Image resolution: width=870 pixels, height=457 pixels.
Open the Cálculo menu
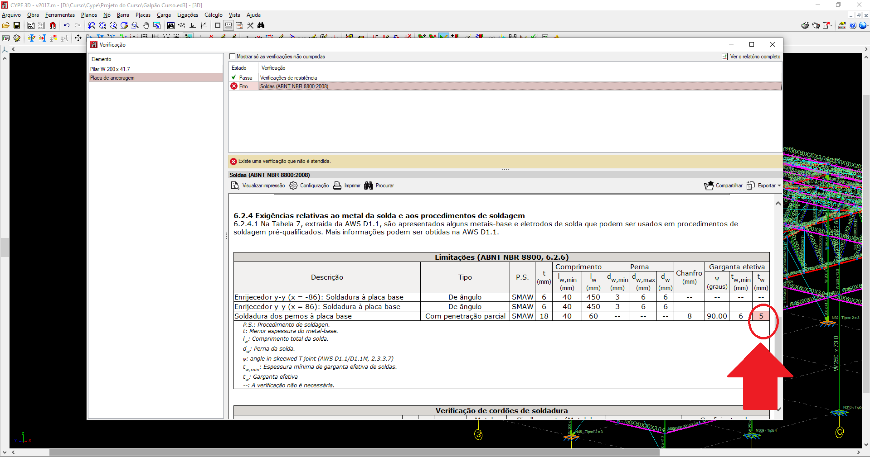[x=213, y=15]
